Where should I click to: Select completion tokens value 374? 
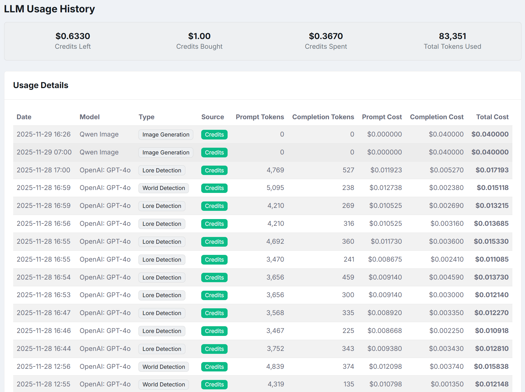coord(348,366)
